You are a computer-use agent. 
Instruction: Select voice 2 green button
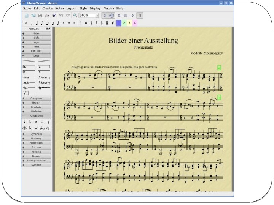(124, 23)
